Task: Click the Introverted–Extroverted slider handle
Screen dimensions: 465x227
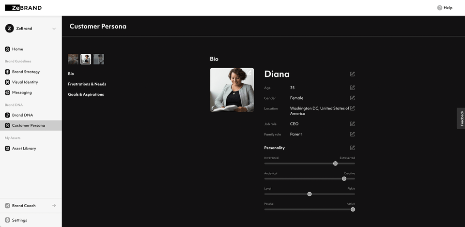Action: point(335,163)
